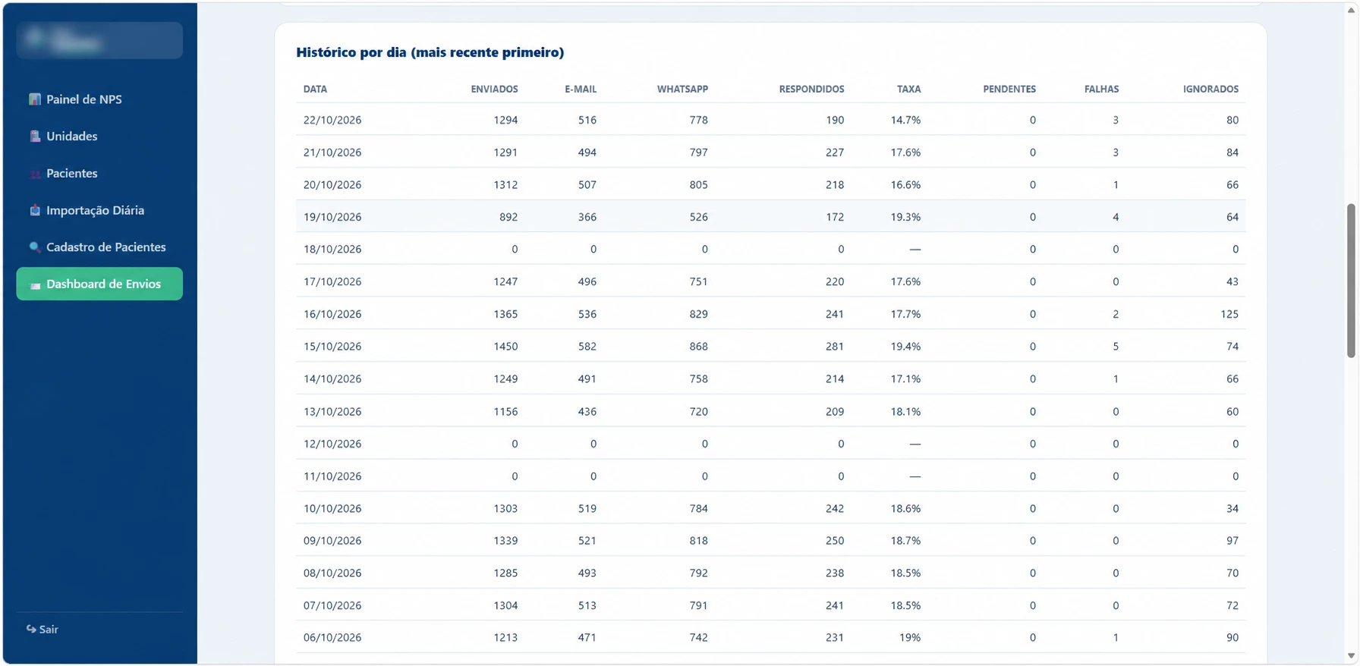The width and height of the screenshot is (1360, 666).
Task: Click the scrollbar down arrow
Action: point(1351,656)
